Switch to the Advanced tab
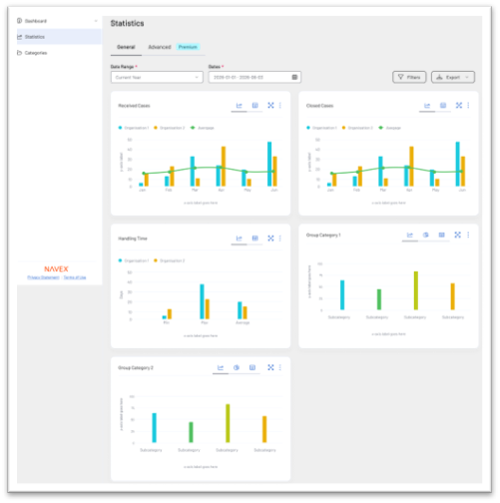 click(160, 47)
